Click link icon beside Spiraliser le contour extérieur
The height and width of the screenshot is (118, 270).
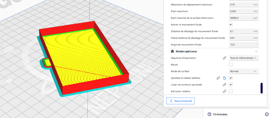click(218, 78)
